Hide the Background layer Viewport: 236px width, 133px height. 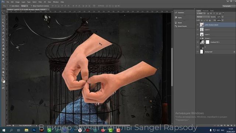click(198, 52)
